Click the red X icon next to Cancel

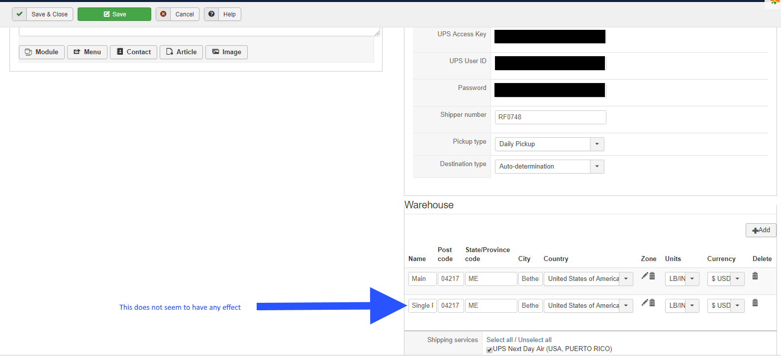click(163, 14)
